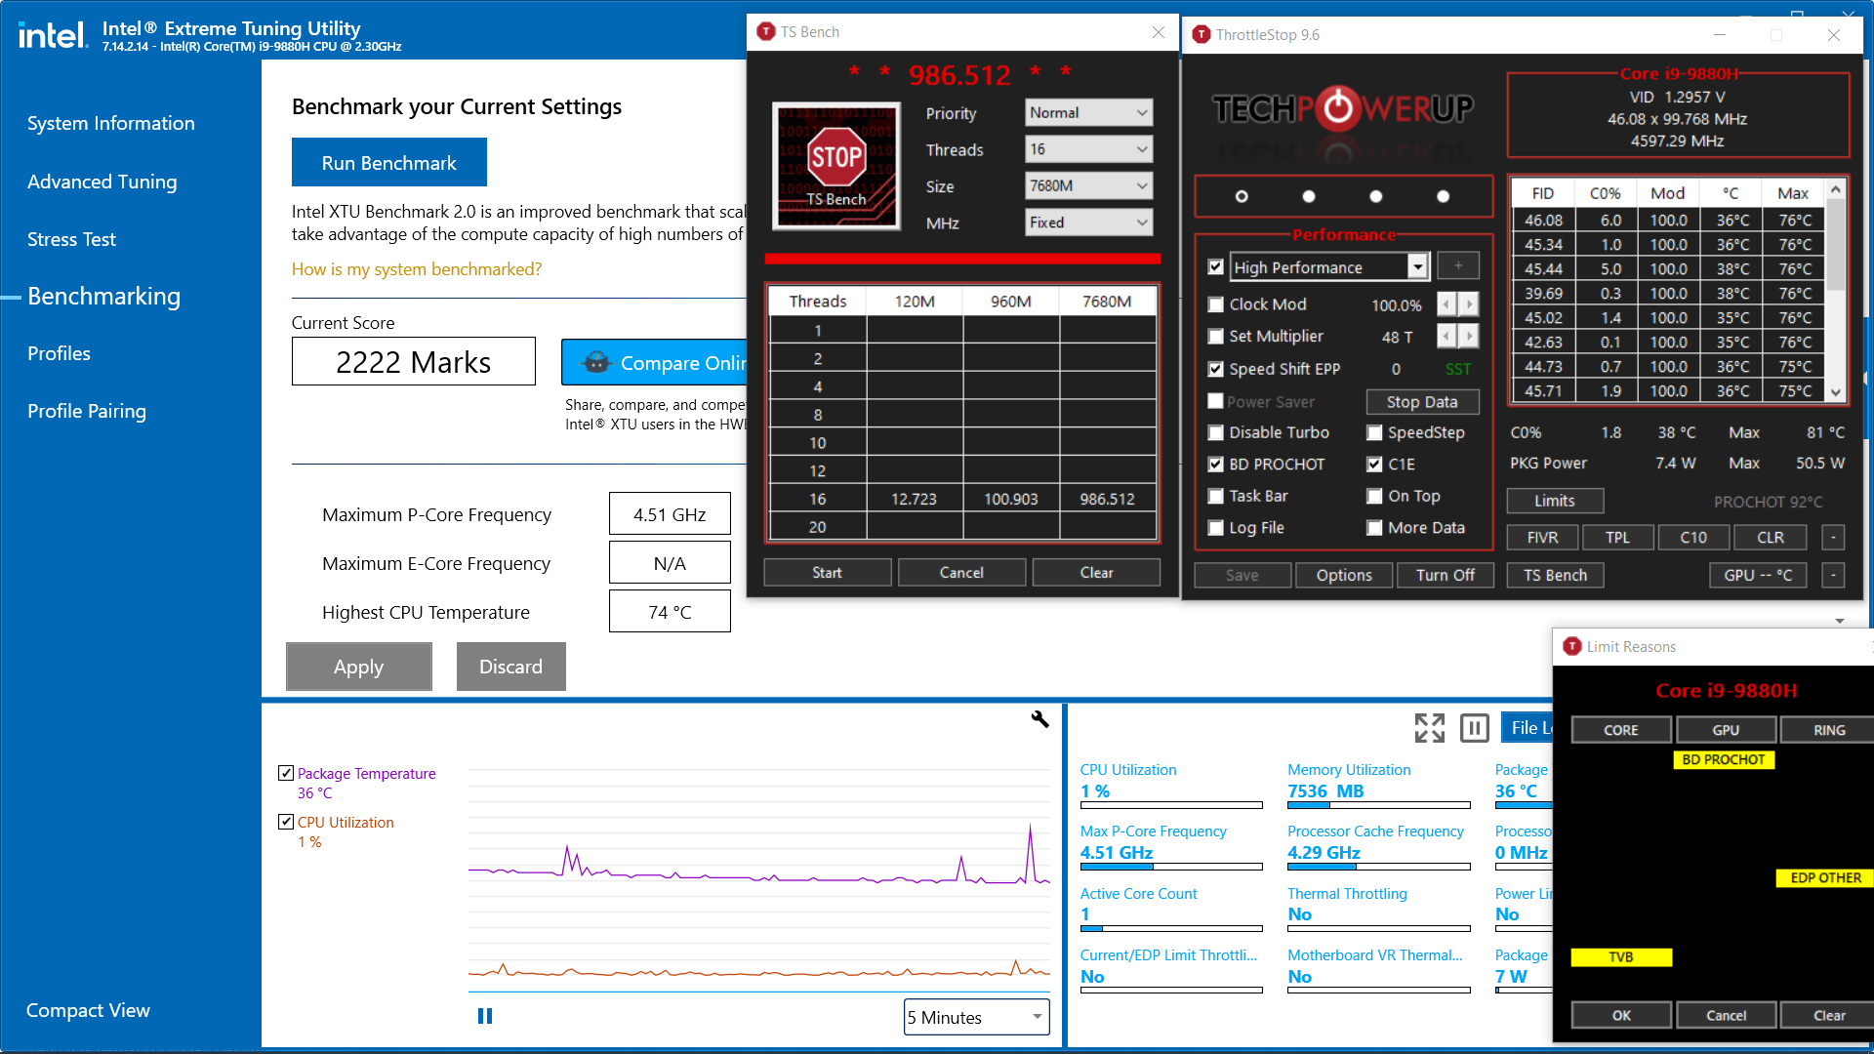Click the minus button next to GPU temperature
Image resolution: width=1874 pixels, height=1054 pixels.
pos(1833,576)
